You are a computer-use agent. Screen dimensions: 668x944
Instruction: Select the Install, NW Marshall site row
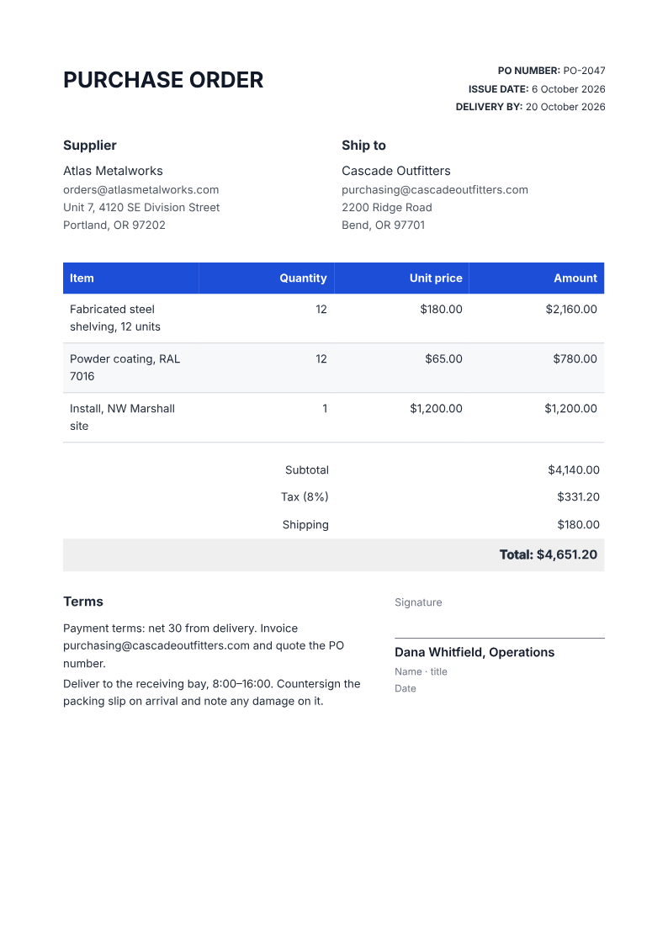(x=333, y=417)
